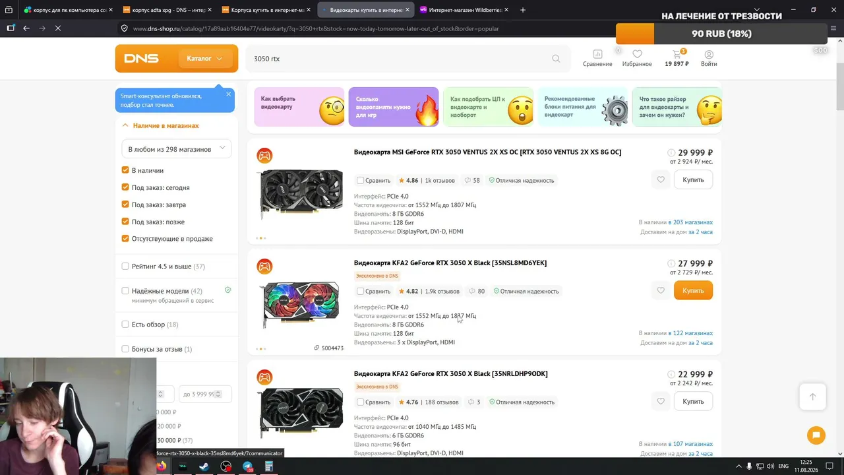Click the new tab plus button
The image size is (844, 475).
523,10
